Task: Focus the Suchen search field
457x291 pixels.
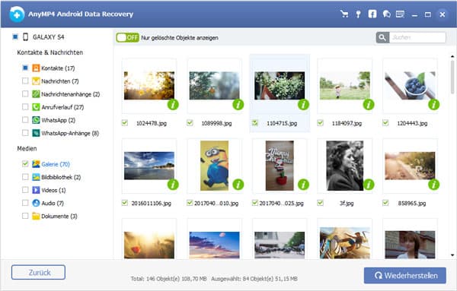Action: pyautogui.click(x=417, y=37)
